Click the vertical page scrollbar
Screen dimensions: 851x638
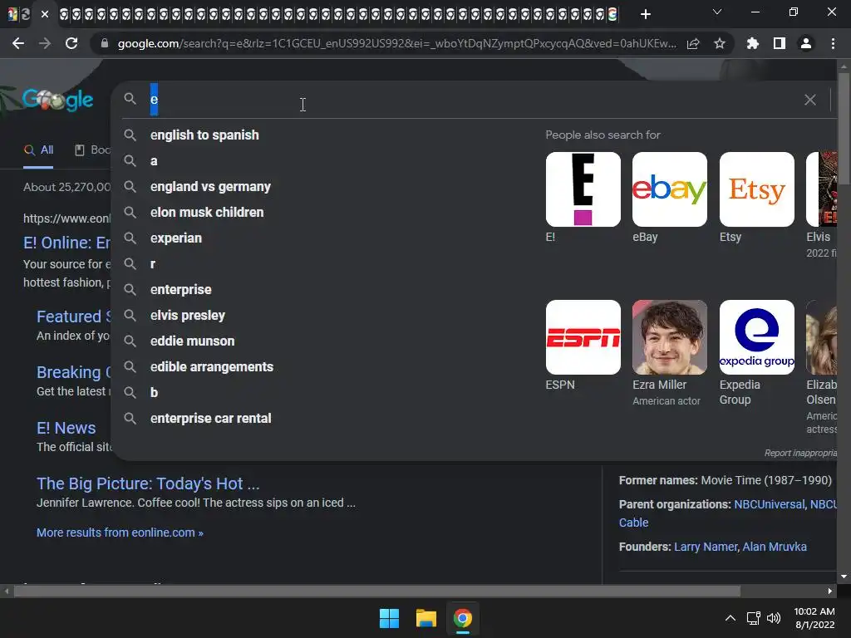click(x=844, y=127)
